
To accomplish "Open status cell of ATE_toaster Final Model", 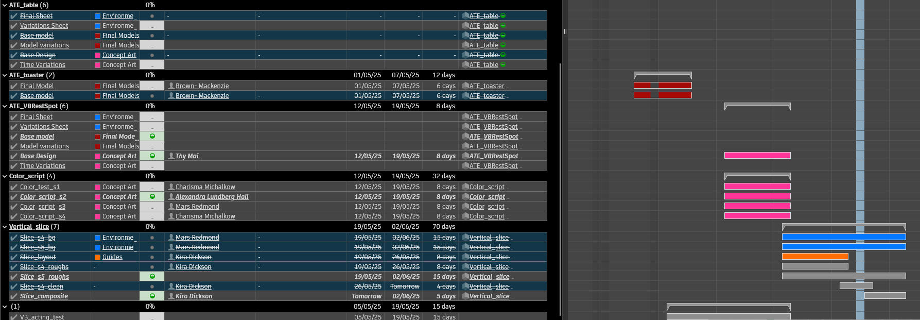I will [x=152, y=86].
